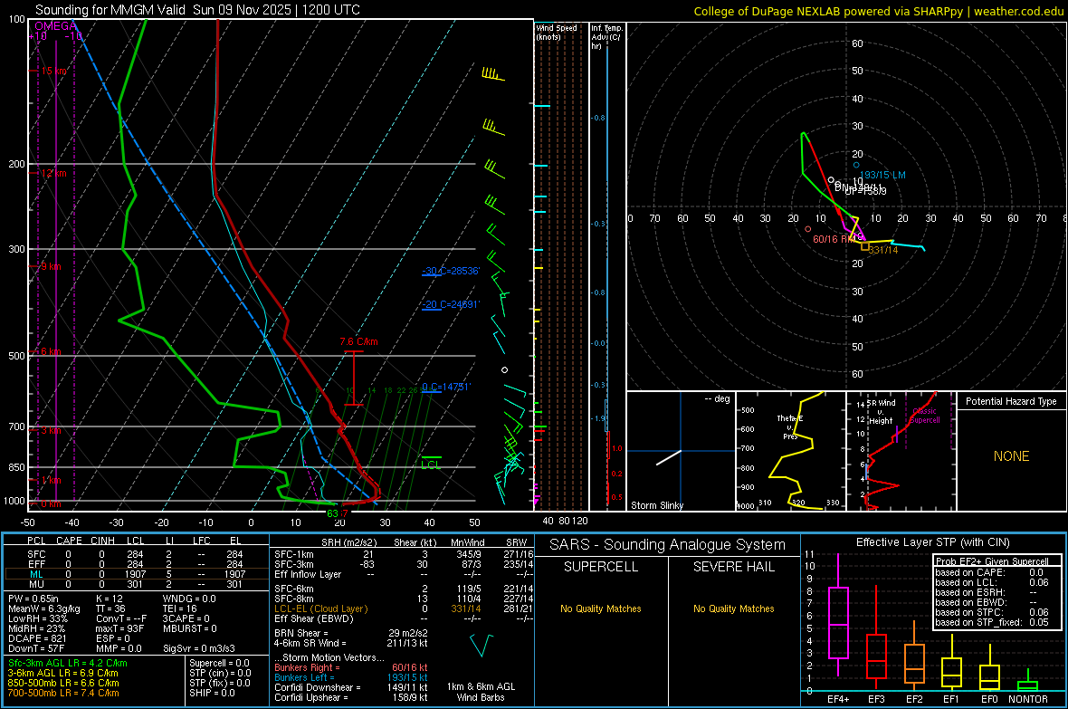1068x709 pixels.
Task: Select the SFC parcel row
Action: pyautogui.click(x=136, y=554)
